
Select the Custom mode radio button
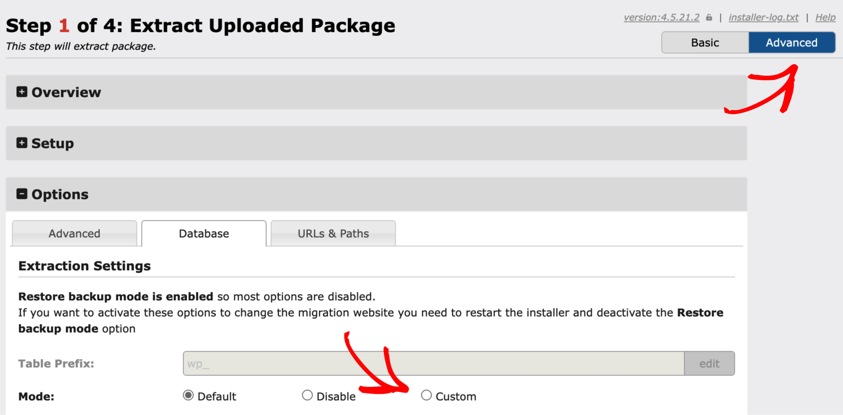426,395
